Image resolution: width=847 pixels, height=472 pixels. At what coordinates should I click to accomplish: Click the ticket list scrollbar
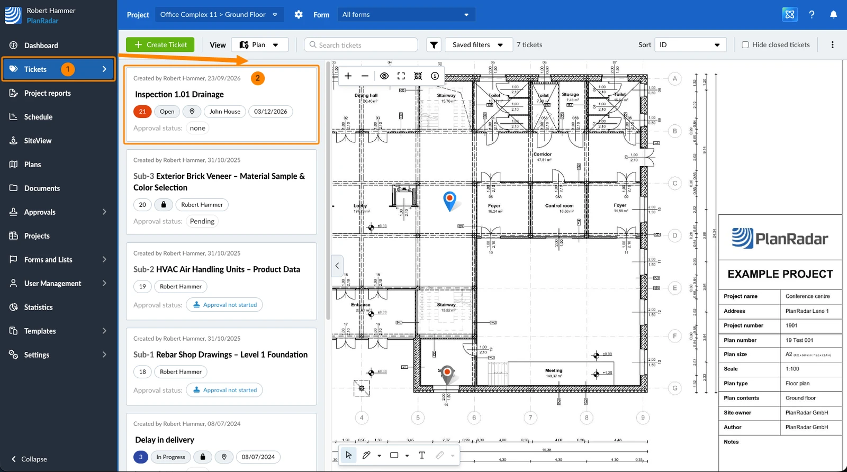(x=328, y=190)
